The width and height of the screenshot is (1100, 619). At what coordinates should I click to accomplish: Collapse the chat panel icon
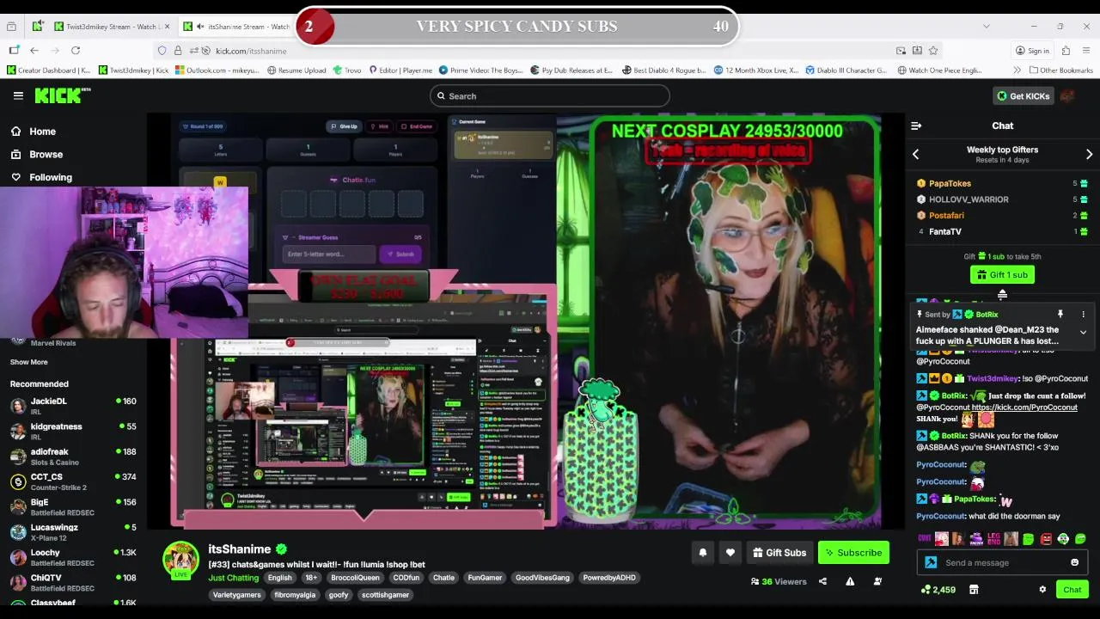tap(916, 126)
